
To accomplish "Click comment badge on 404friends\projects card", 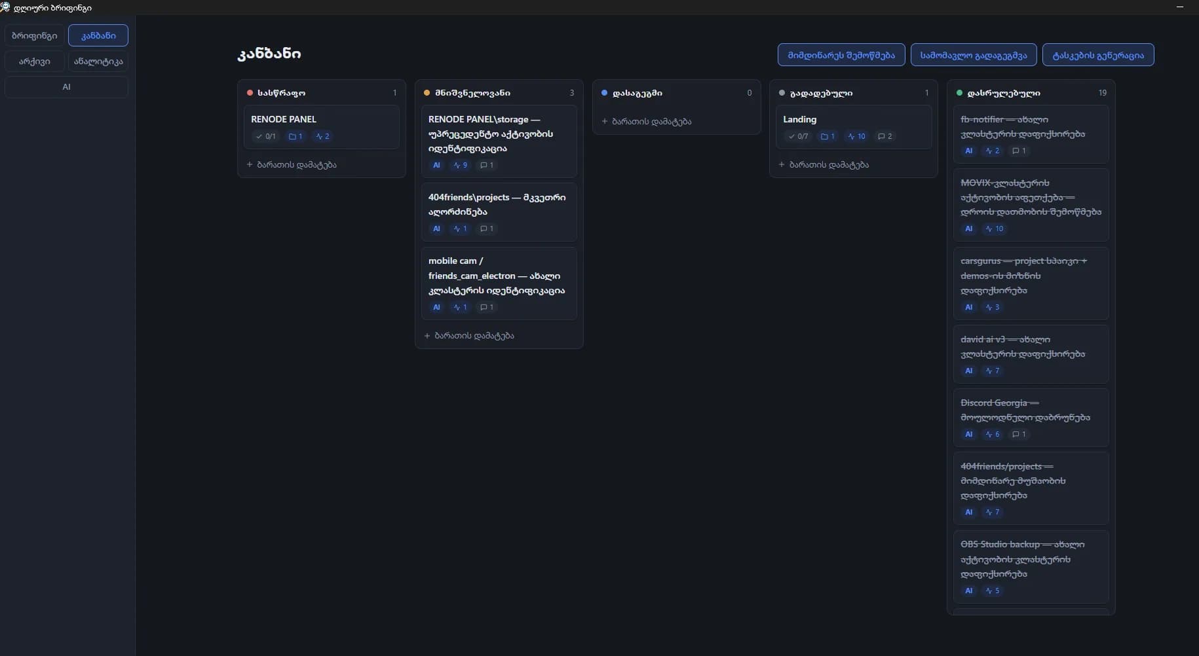I will coord(487,228).
